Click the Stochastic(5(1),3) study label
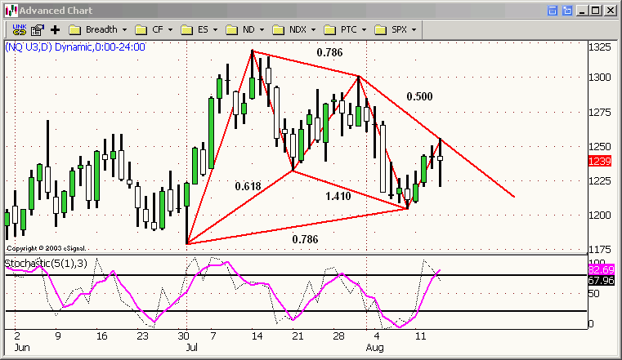 (46, 264)
